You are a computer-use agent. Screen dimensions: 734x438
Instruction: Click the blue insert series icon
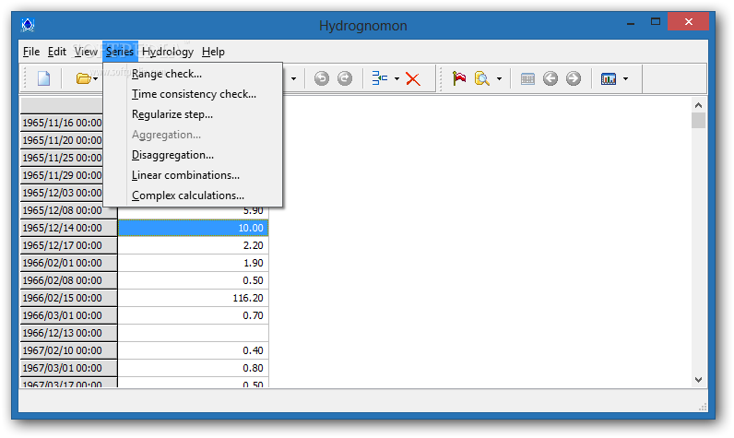coord(379,78)
